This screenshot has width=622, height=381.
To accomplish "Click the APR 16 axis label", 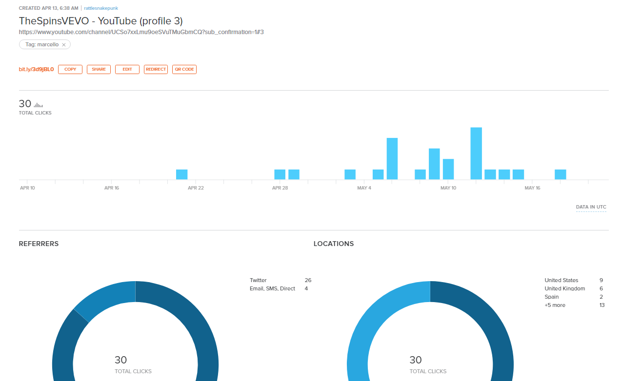I will click(112, 188).
